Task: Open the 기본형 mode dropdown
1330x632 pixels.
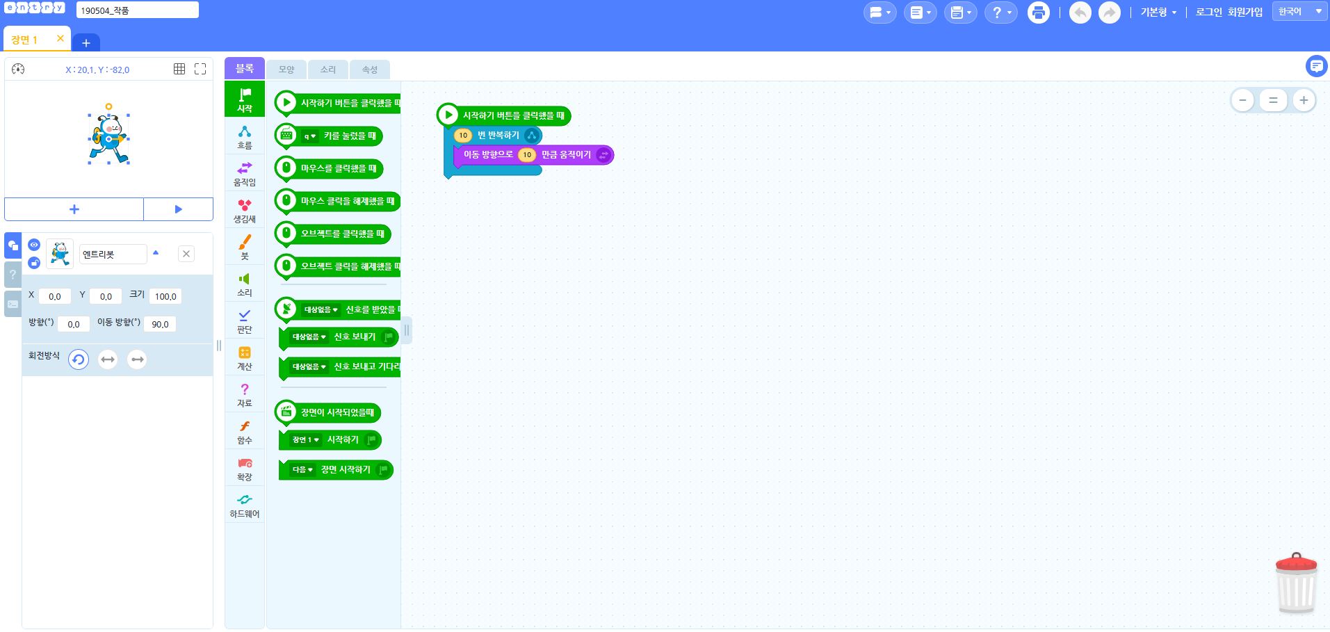Action: [x=1158, y=13]
